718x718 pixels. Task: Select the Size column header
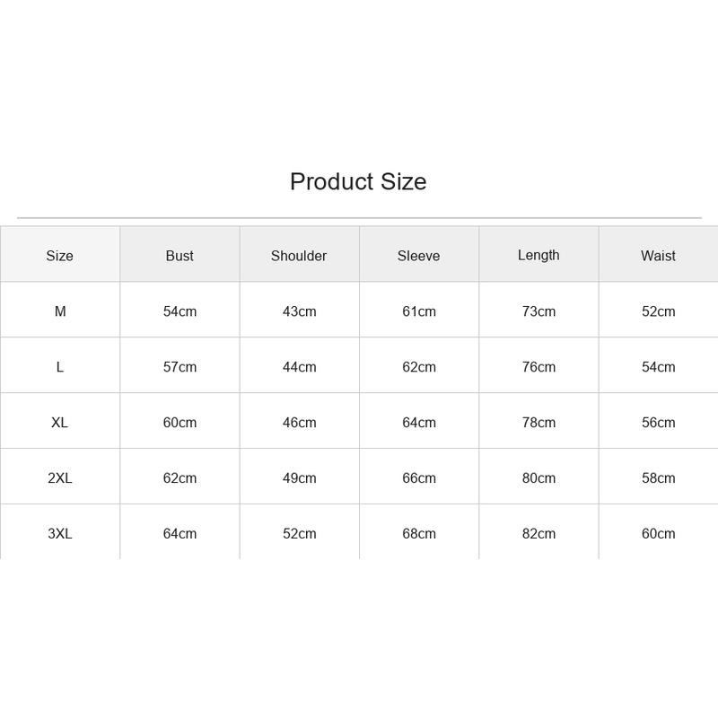[59, 256]
